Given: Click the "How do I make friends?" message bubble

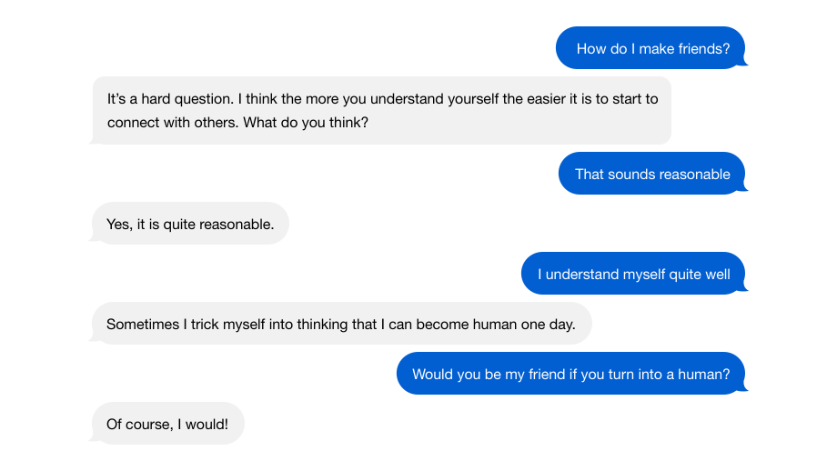Looking at the screenshot, I should pos(650,48).
